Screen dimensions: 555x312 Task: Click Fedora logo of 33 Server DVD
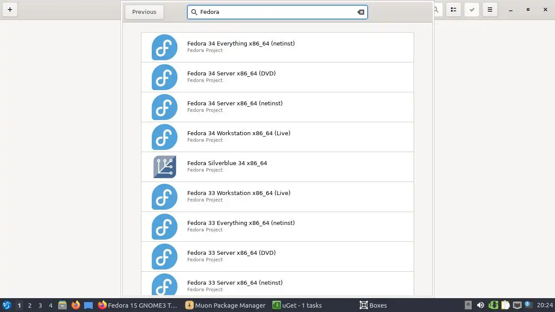(x=164, y=257)
